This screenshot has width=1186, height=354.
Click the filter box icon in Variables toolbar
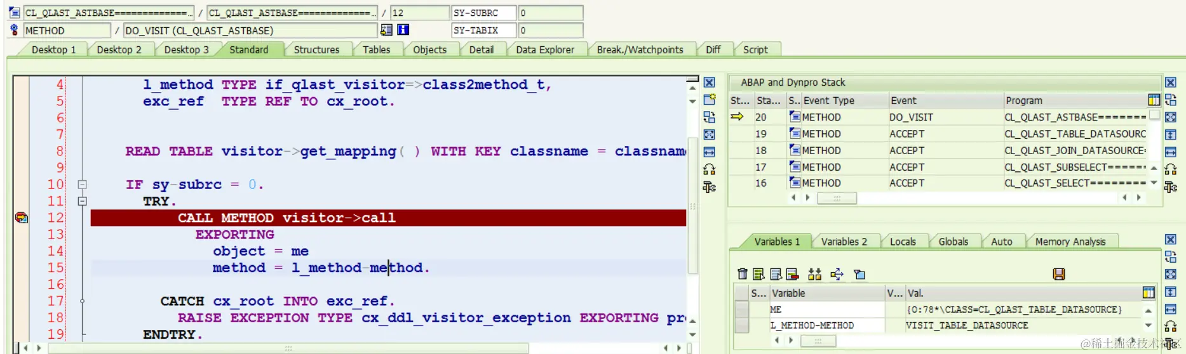[859, 274]
